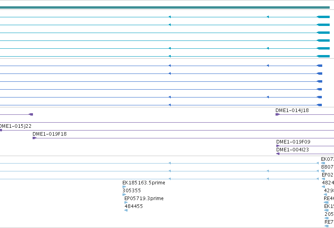
Task: Select the unlabeled purple block ending the first purple track line
Action: click(x=31, y=114)
